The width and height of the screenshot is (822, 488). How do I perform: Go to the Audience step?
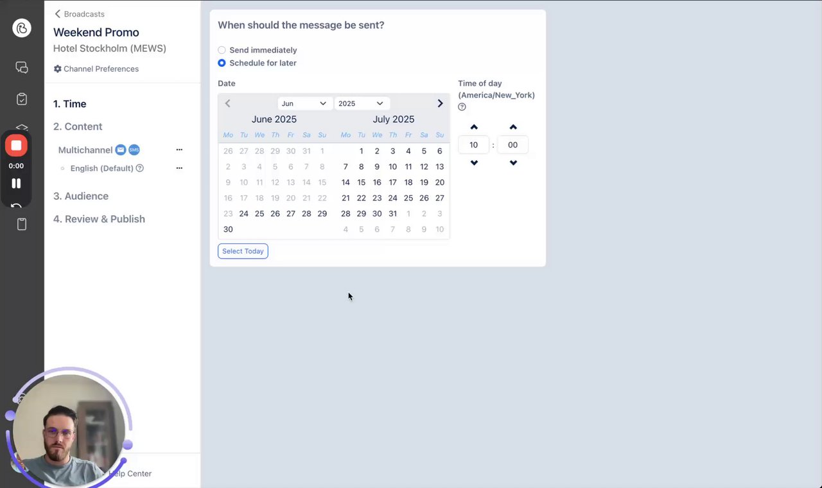(x=81, y=196)
